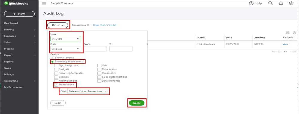This screenshot has height=114, width=299.
Task: Select the Hicks Hardware name cell
Action: pyautogui.click(x=206, y=44)
